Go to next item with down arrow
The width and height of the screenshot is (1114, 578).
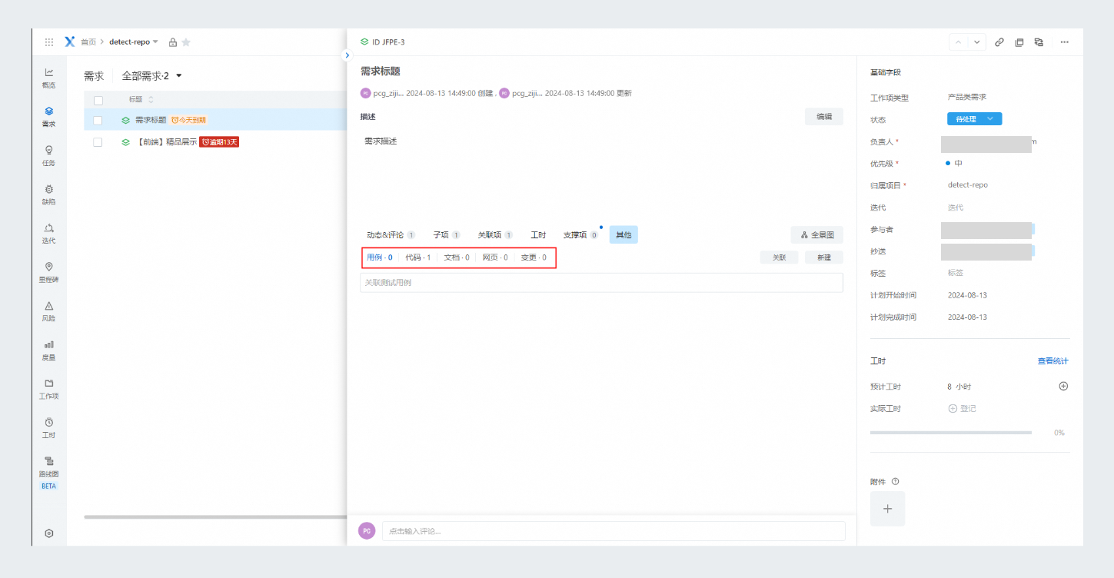coord(976,42)
